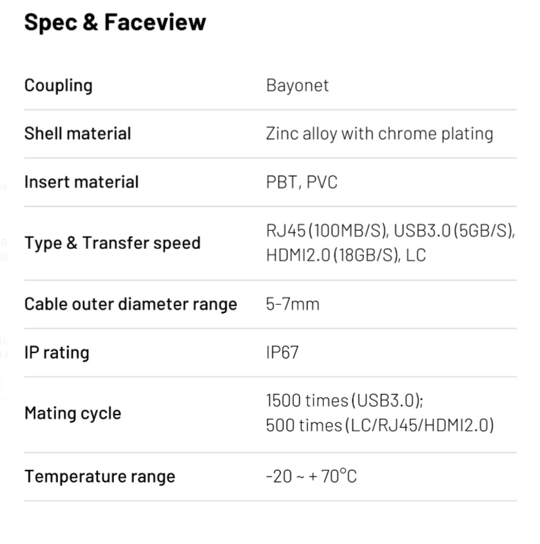
Task: Click the "-20 ~ + 70°C" value
Action: (x=311, y=476)
